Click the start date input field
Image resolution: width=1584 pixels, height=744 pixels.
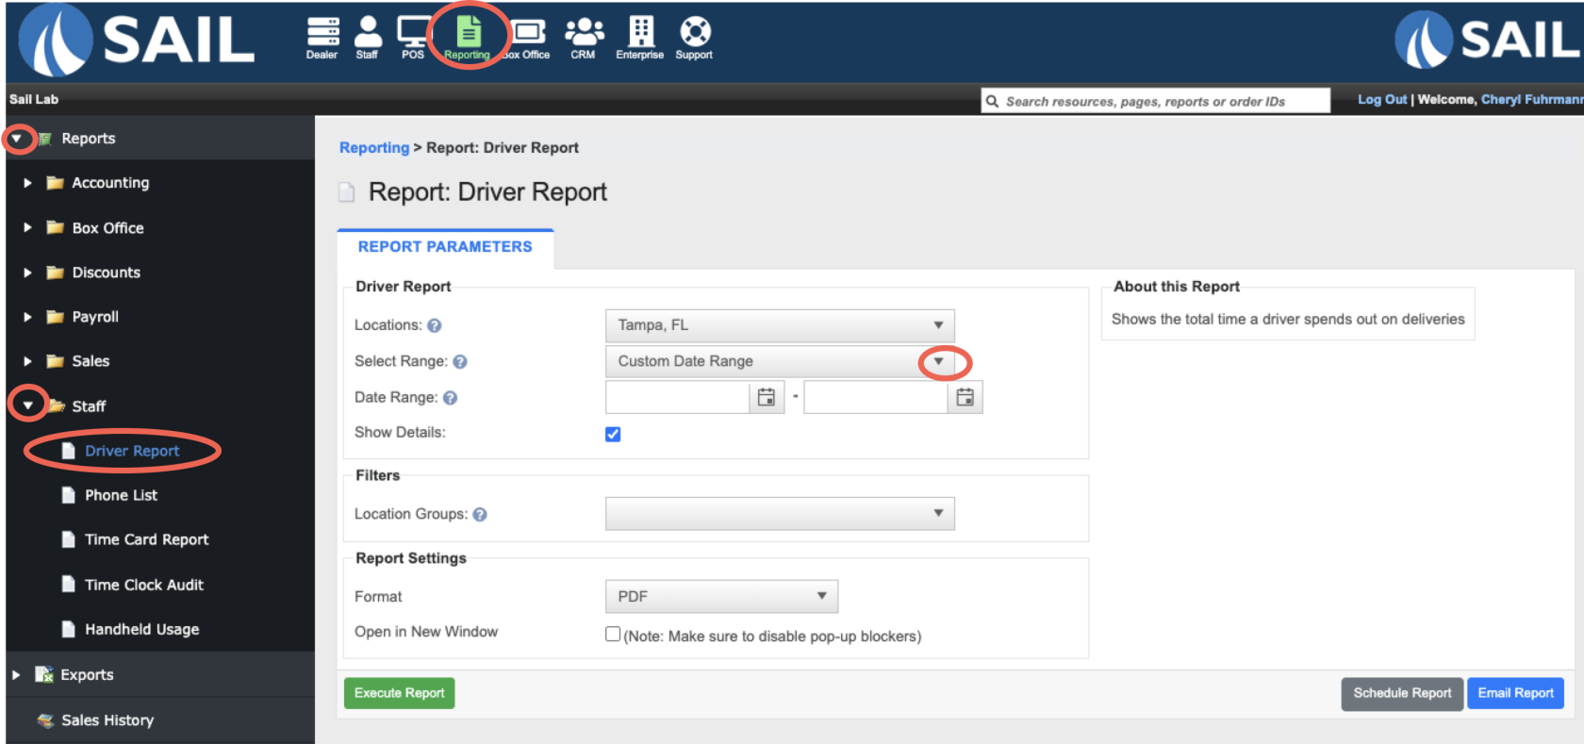coord(678,397)
